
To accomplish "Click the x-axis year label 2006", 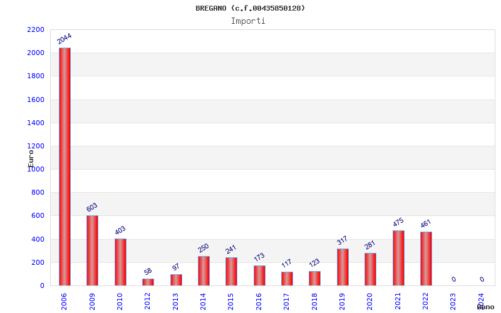I will (64, 302).
